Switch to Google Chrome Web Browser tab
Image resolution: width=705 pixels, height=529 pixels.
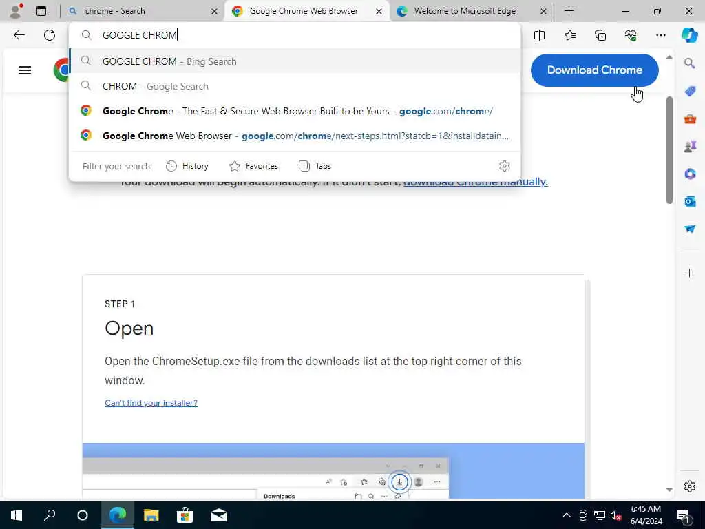tap(307, 11)
